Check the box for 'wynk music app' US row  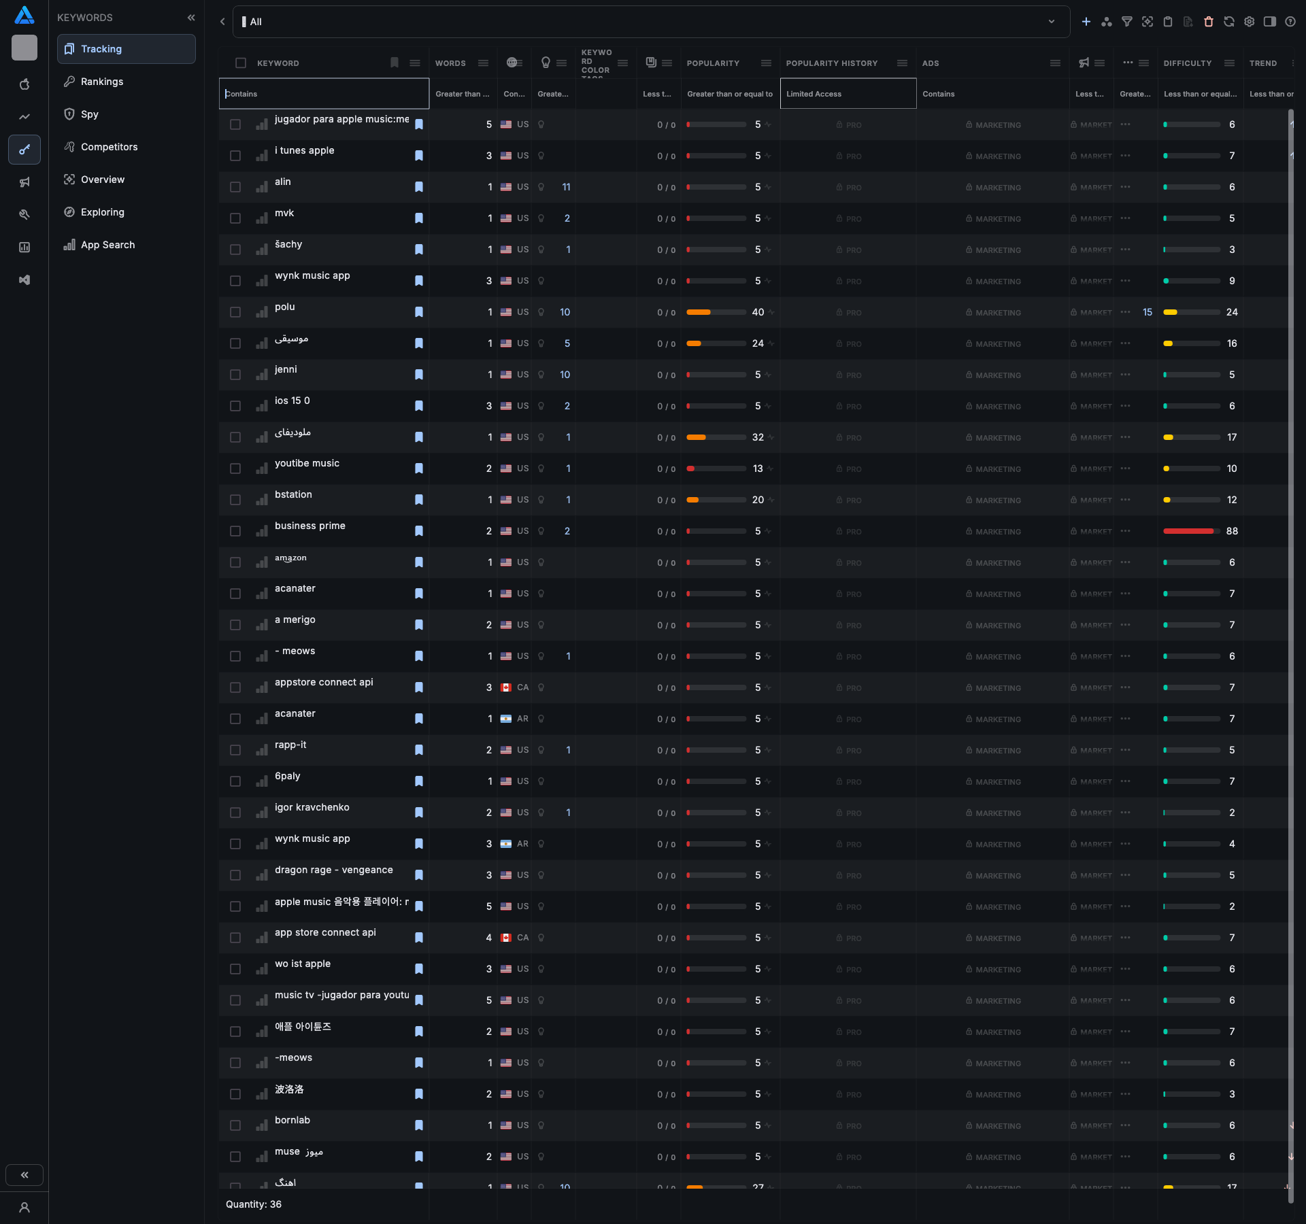point(235,281)
